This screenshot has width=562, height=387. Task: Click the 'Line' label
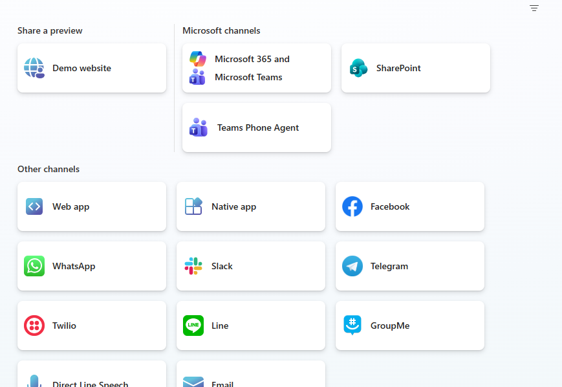(x=220, y=326)
